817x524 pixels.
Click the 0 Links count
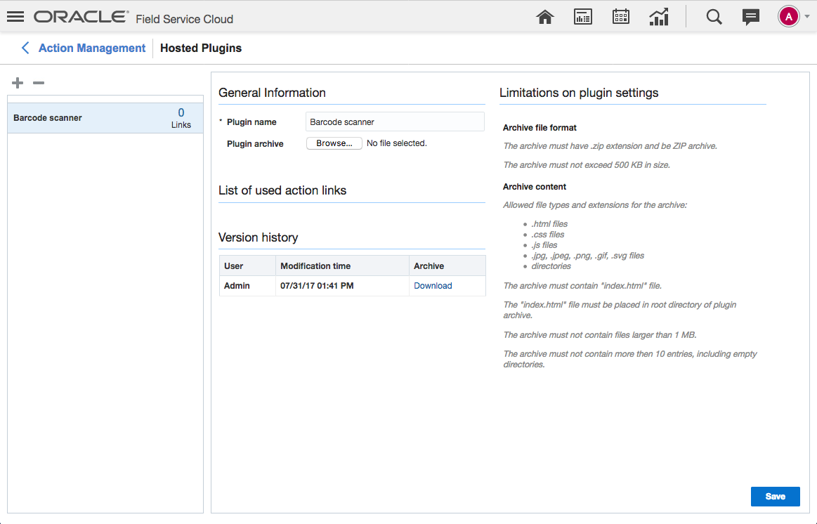click(x=181, y=117)
